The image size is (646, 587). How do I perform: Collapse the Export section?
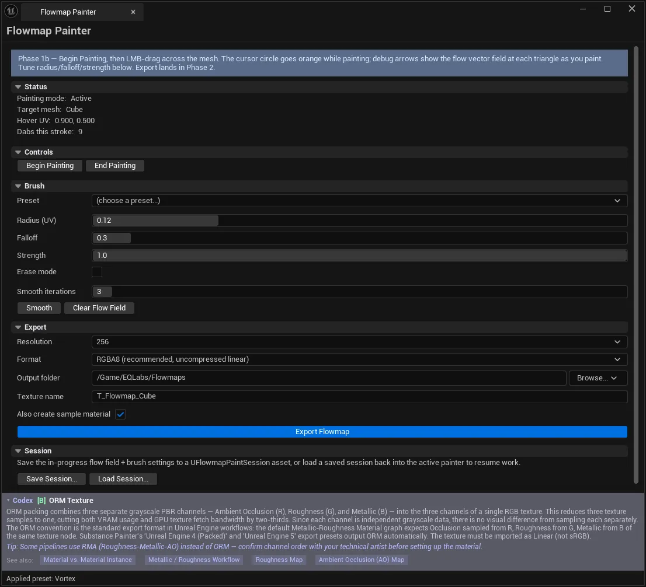pyautogui.click(x=18, y=327)
